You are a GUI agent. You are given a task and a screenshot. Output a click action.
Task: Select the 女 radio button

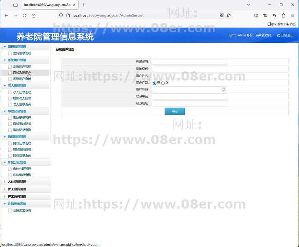163,83
